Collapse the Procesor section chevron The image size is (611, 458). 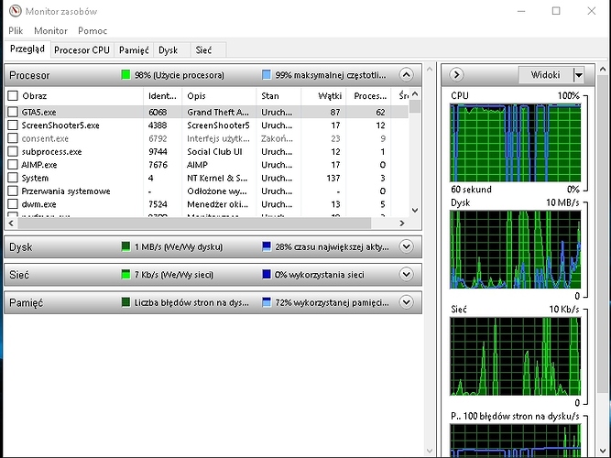click(x=406, y=74)
